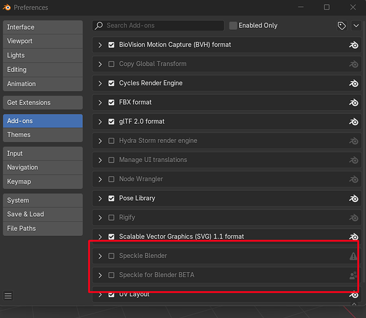
Task: Open the add-ons dropdown arrow menu top right
Action: point(356,25)
